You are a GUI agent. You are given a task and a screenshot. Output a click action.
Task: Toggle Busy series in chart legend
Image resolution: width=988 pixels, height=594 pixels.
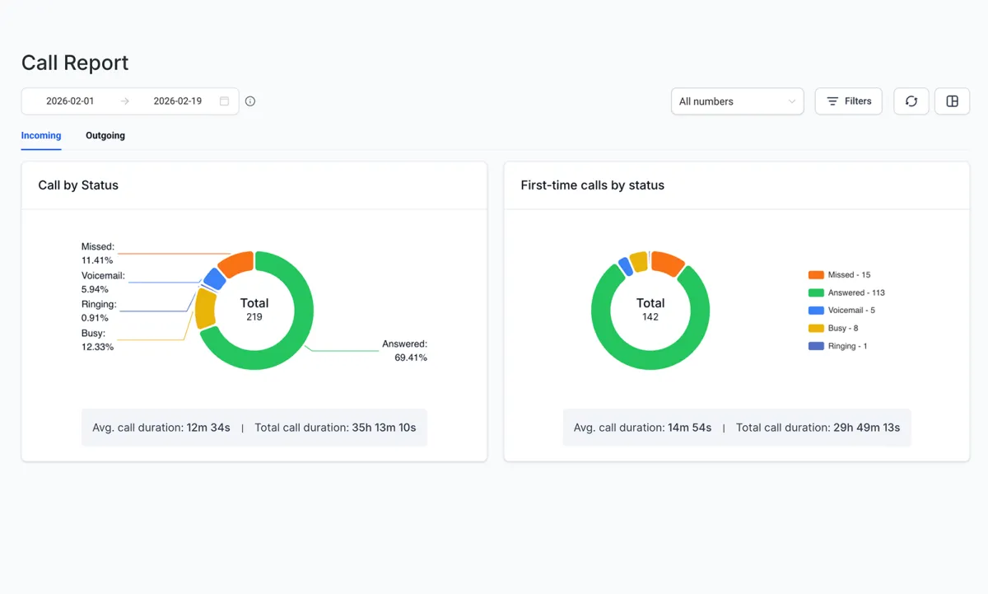[833, 328]
